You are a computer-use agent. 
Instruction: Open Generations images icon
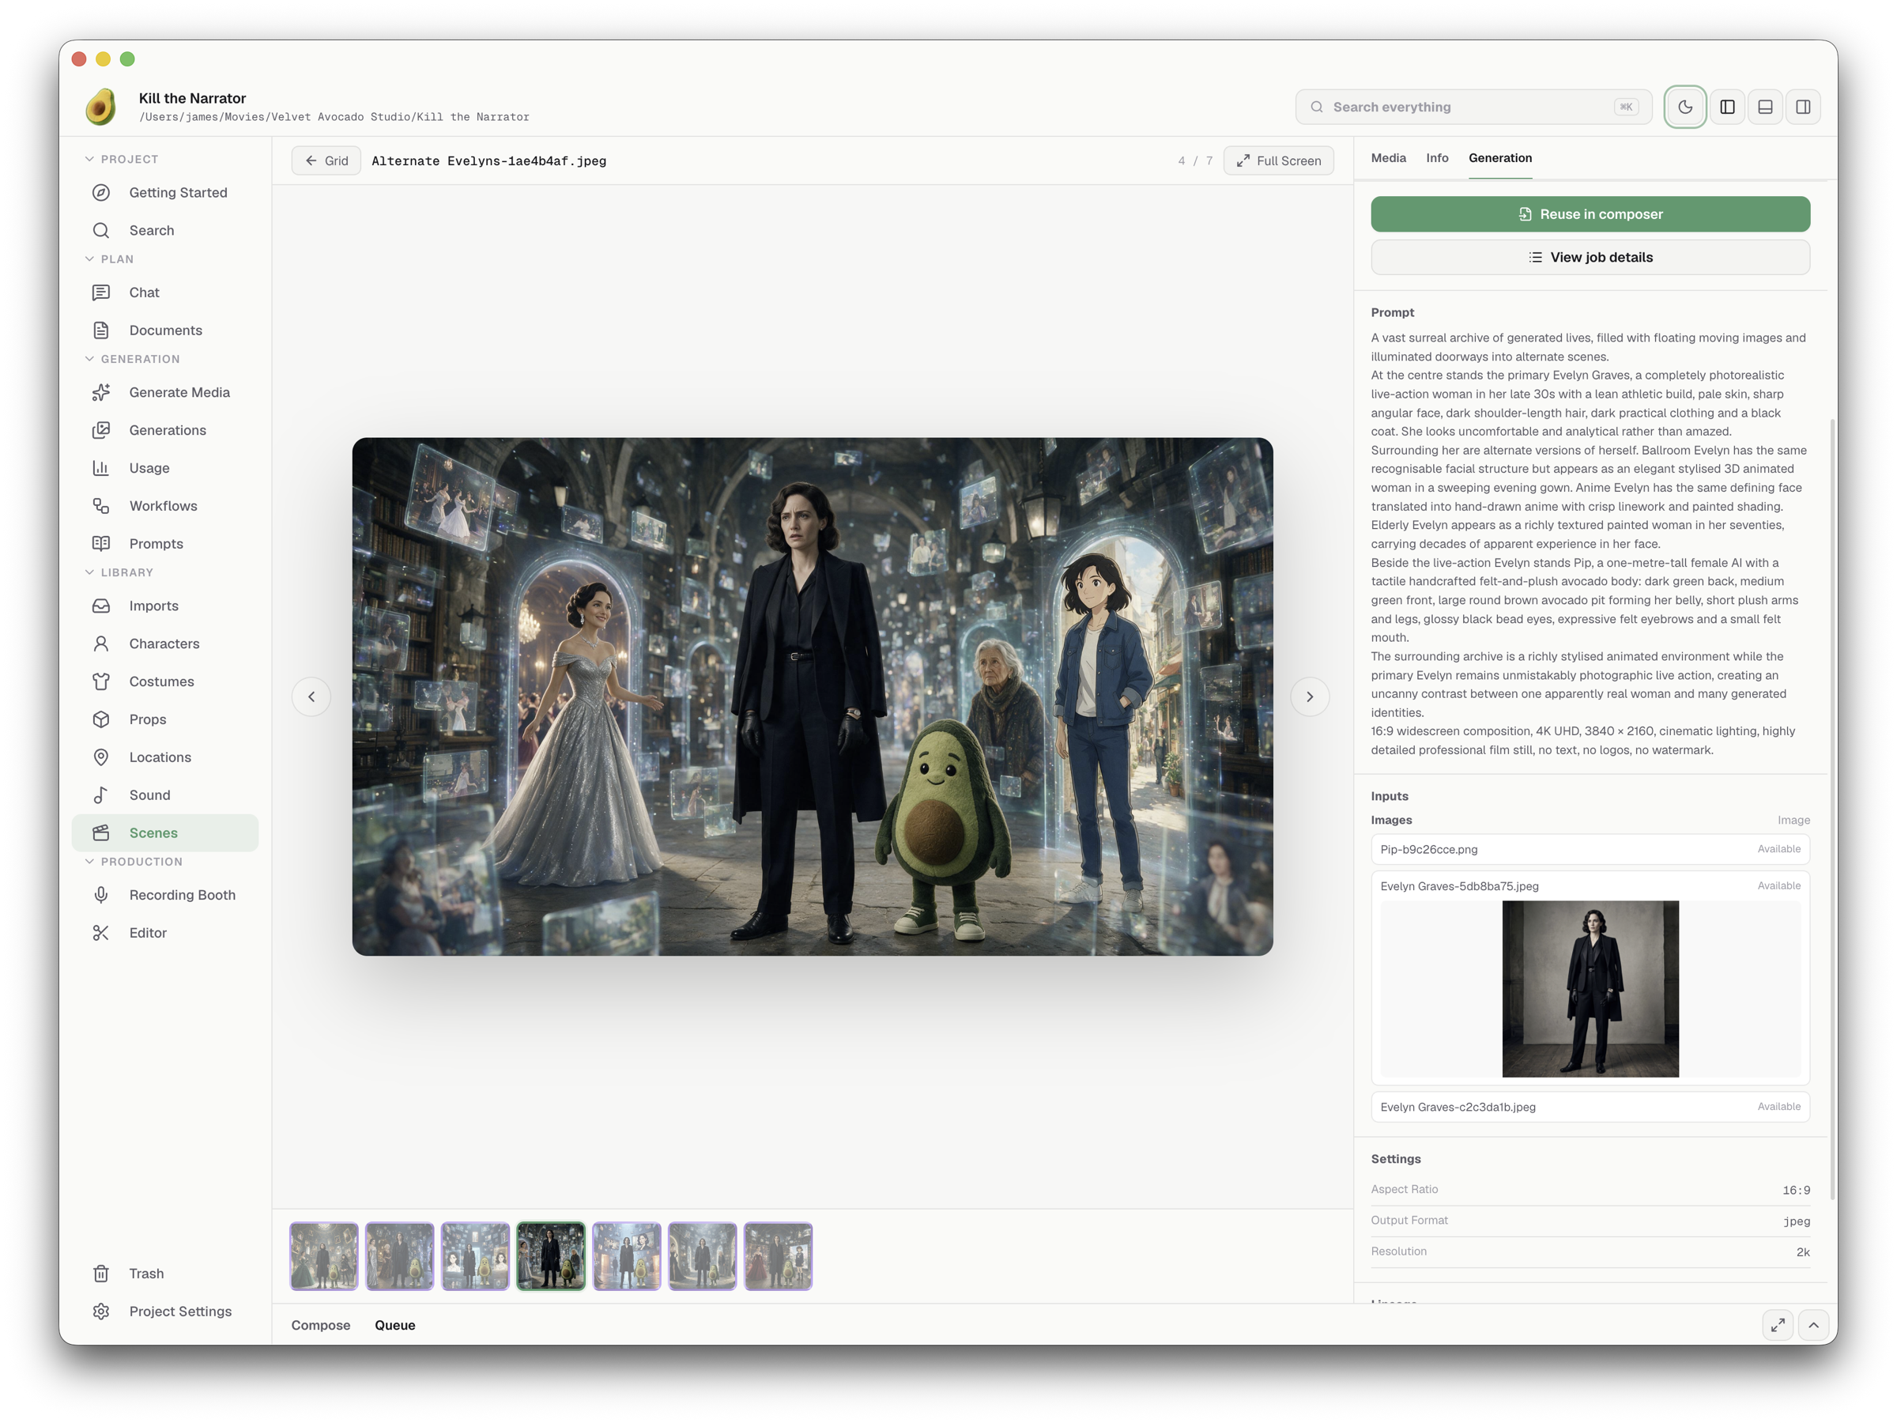[x=101, y=430]
